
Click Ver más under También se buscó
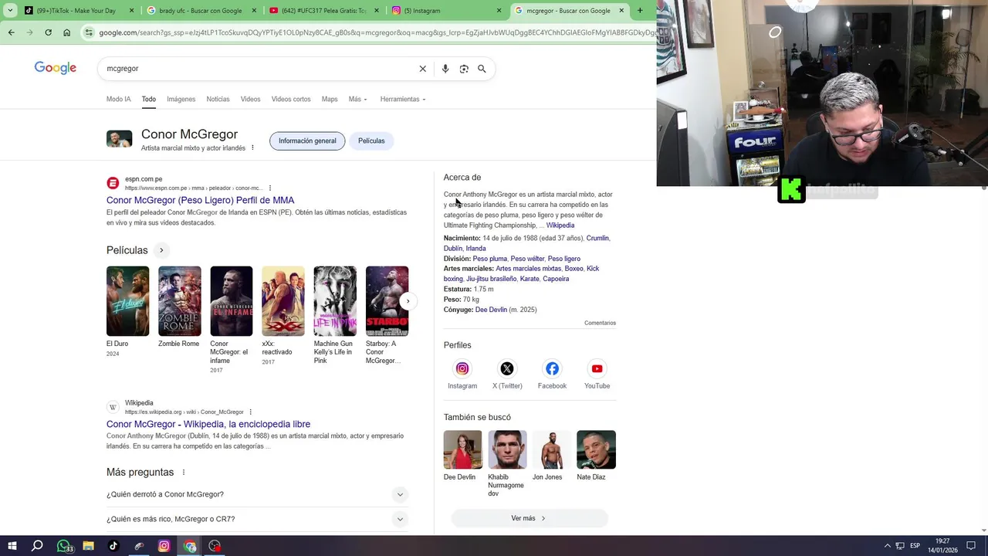pyautogui.click(x=530, y=518)
